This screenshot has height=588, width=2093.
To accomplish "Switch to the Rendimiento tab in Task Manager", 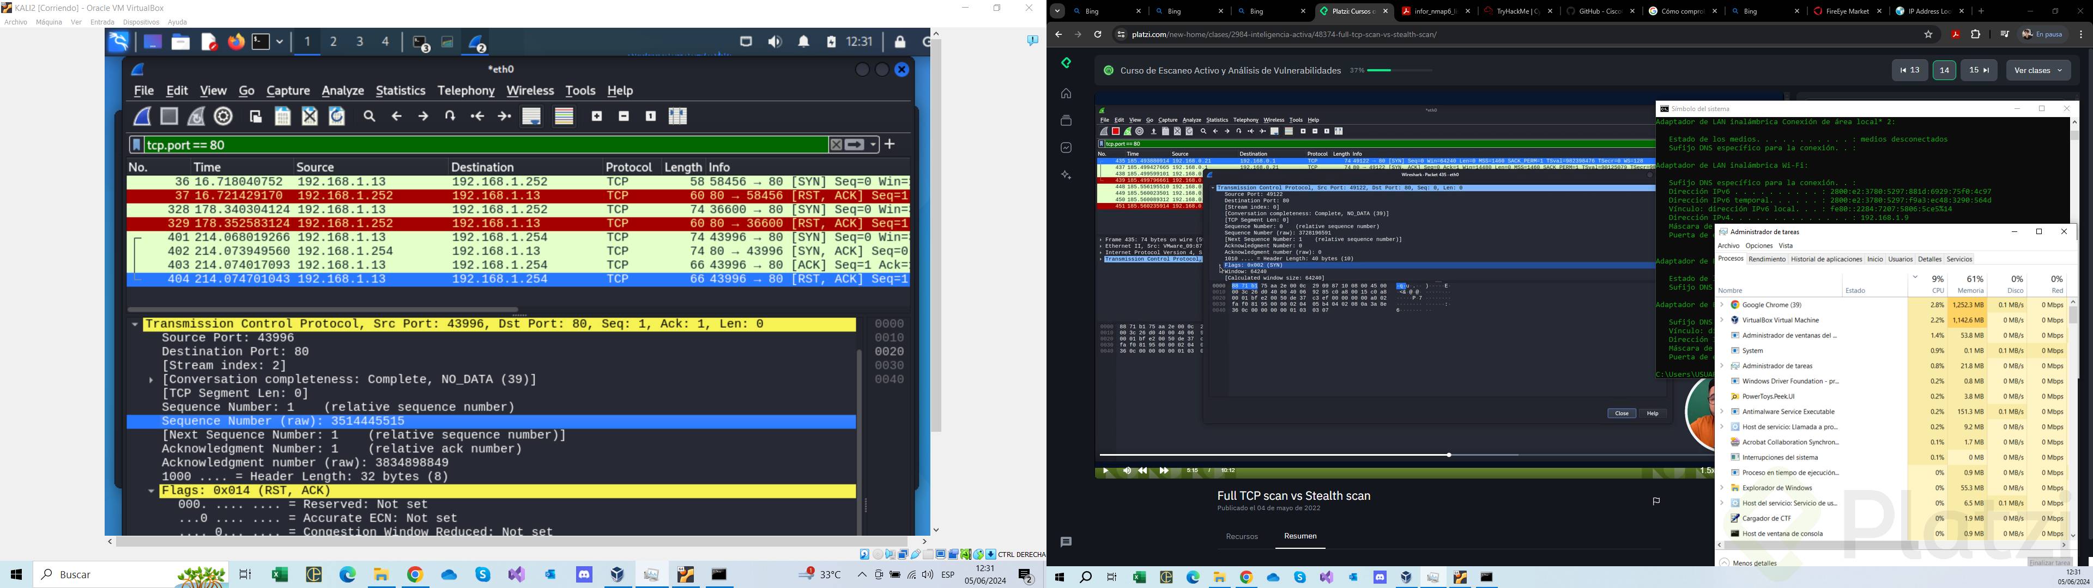I will (x=1767, y=259).
